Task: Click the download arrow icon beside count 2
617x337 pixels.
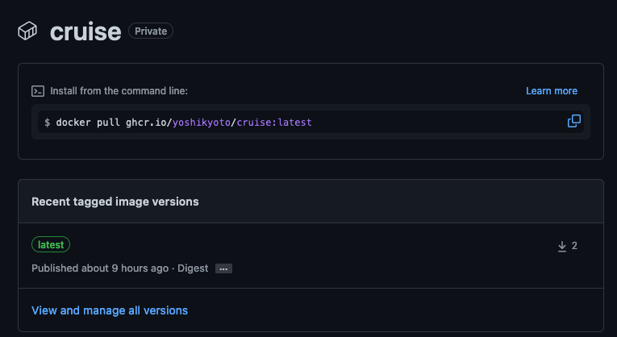Action: pos(562,246)
